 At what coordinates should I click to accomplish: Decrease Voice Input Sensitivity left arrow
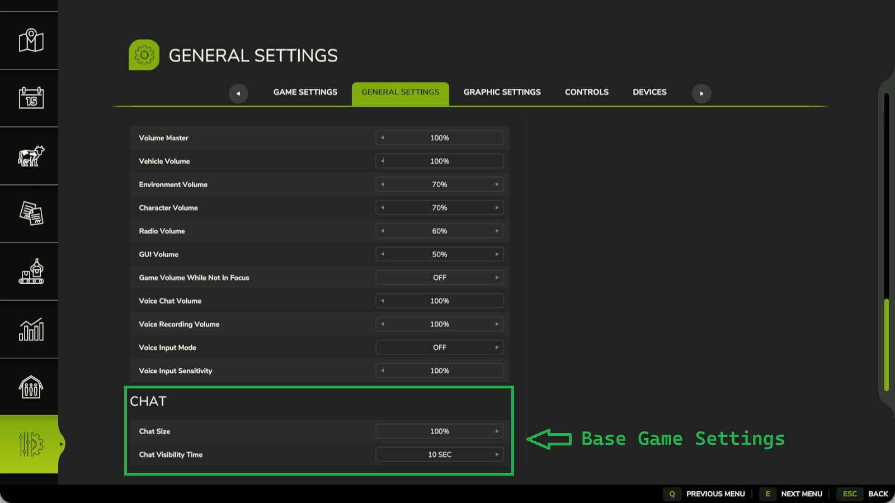pos(383,371)
